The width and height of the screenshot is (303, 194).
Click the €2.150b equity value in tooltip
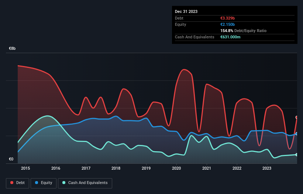click(x=227, y=24)
